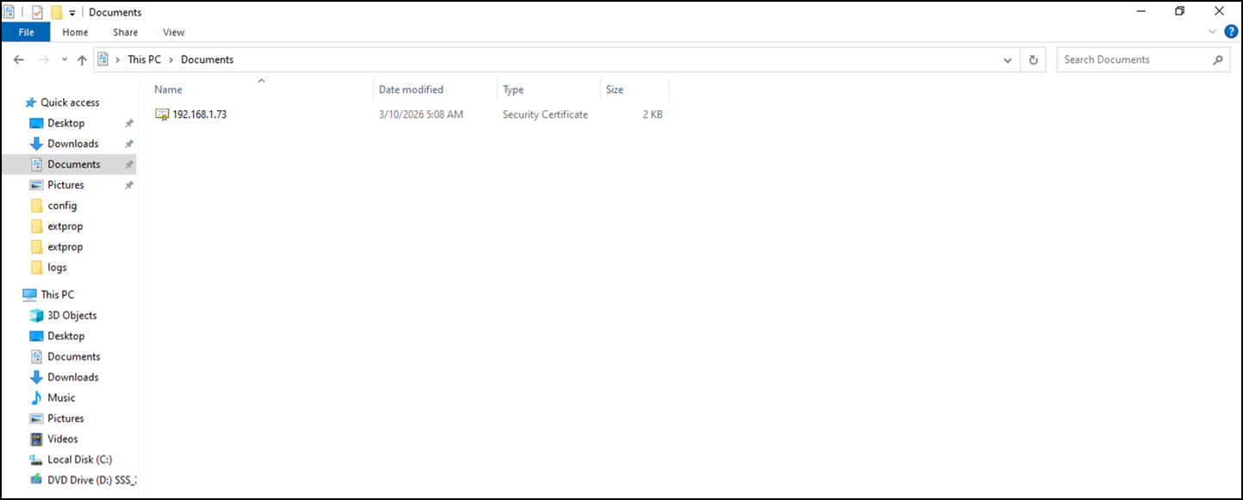
Task: Click the Search Documents input field
Action: coord(1133,59)
